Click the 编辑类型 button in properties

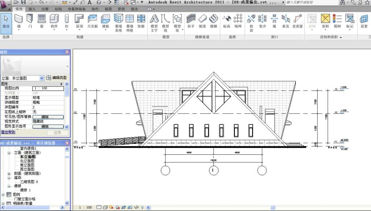click(57, 78)
